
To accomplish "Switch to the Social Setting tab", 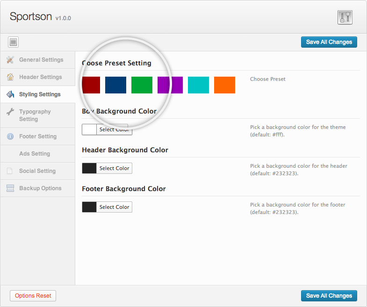I will pos(37,171).
